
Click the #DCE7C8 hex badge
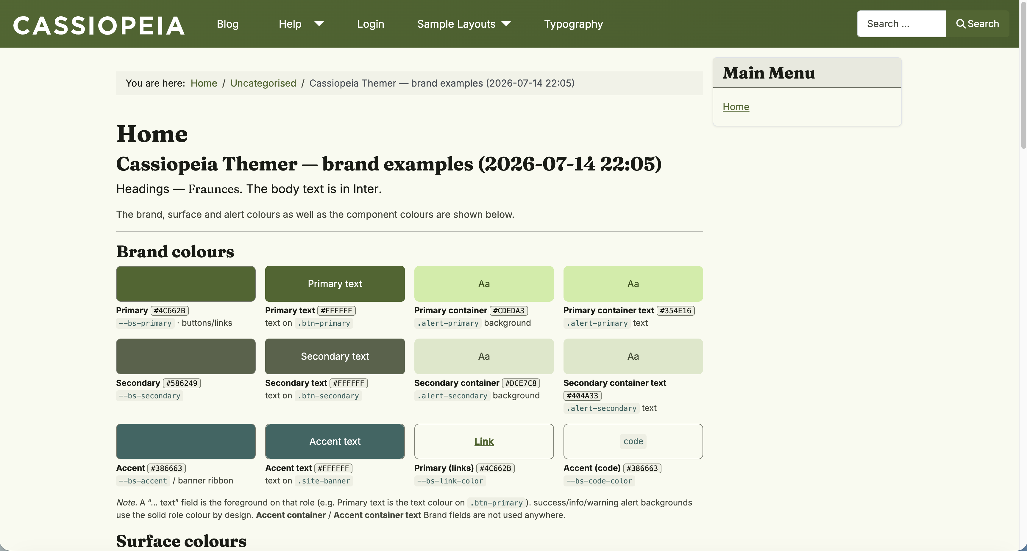(x=521, y=383)
